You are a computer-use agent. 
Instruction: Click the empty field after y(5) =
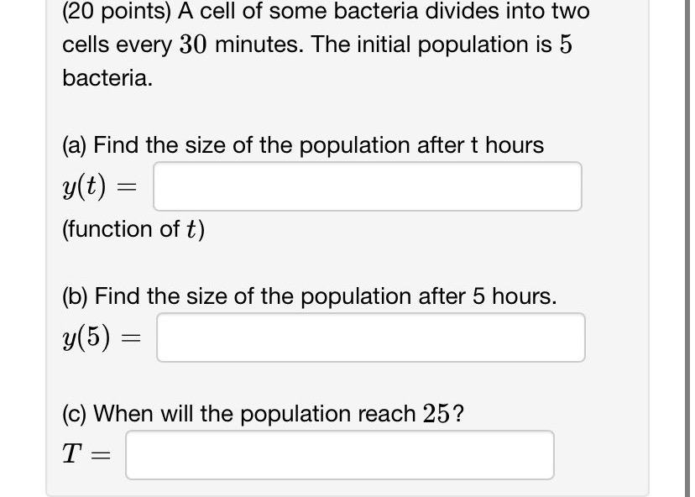click(371, 337)
